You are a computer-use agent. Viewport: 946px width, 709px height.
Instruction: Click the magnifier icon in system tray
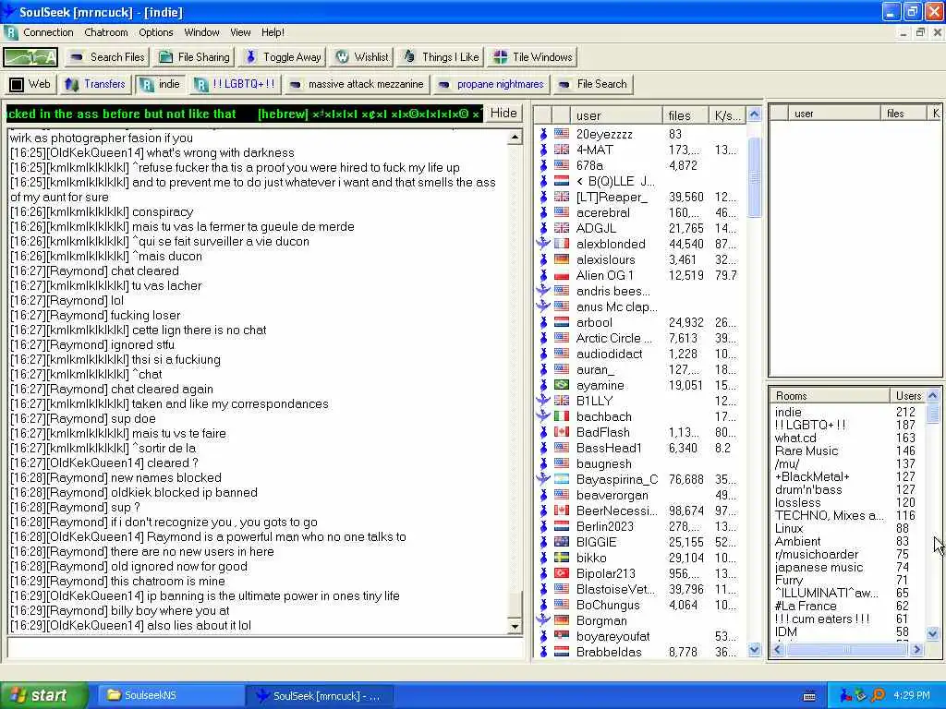point(879,695)
